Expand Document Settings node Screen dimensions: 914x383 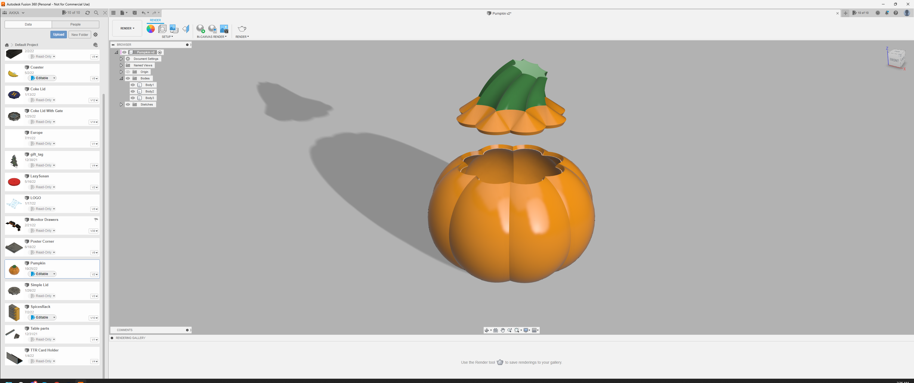(121, 59)
